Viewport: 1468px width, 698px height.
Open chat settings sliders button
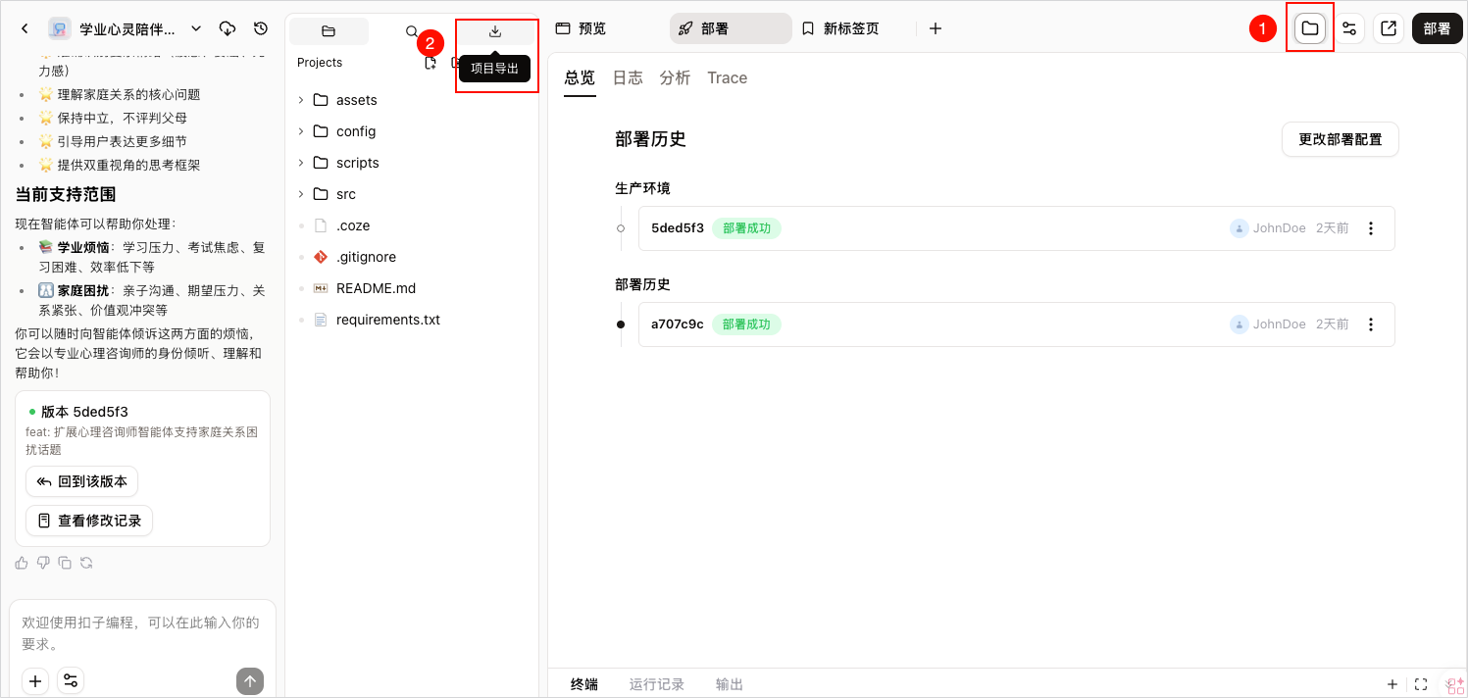(71, 680)
